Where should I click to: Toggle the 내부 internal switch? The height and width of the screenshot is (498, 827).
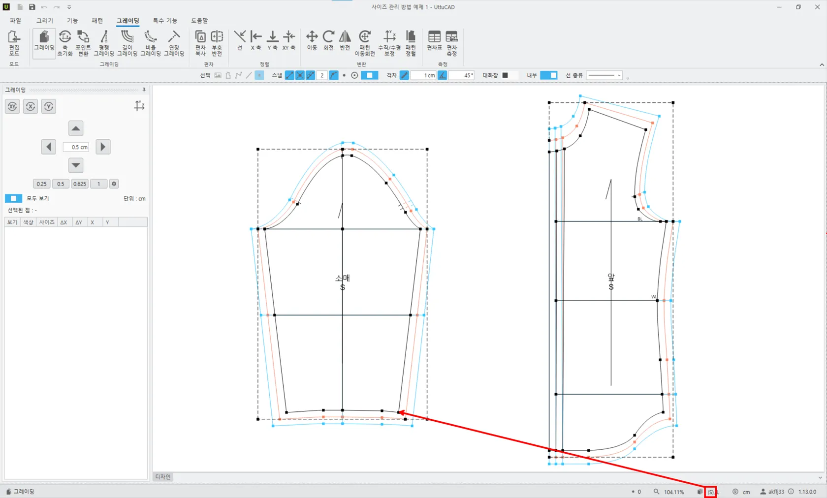coord(548,75)
